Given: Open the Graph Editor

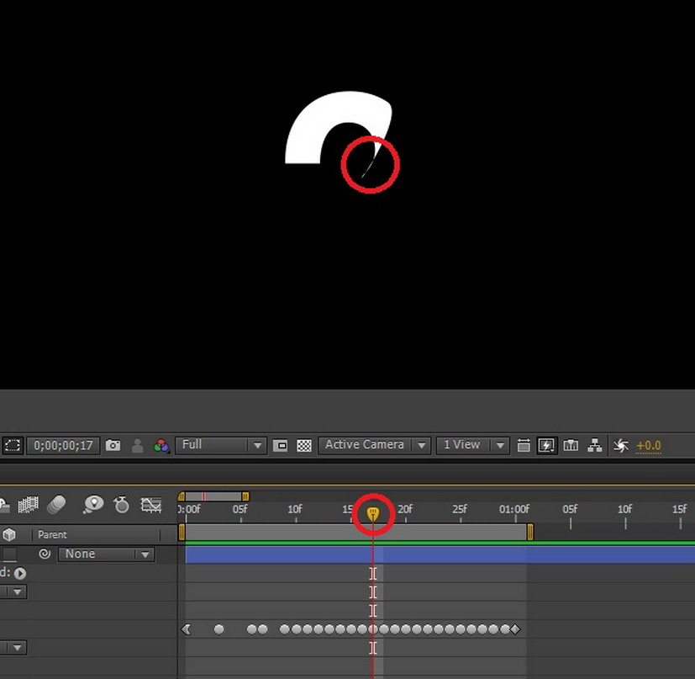Looking at the screenshot, I should coord(151,505).
